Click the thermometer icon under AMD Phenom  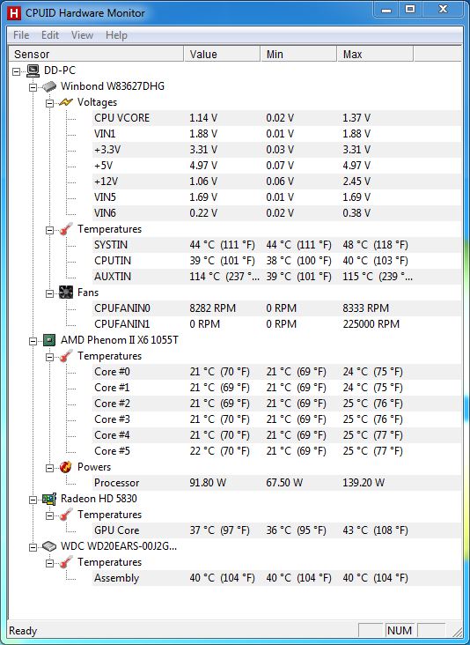pyautogui.click(x=66, y=356)
